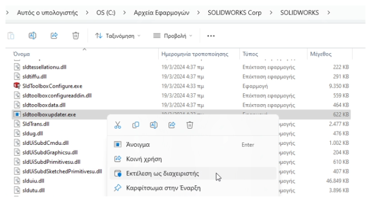The image size is (366, 209).
Task: Click the cut scissors icon in context menu
Action: [117, 125]
